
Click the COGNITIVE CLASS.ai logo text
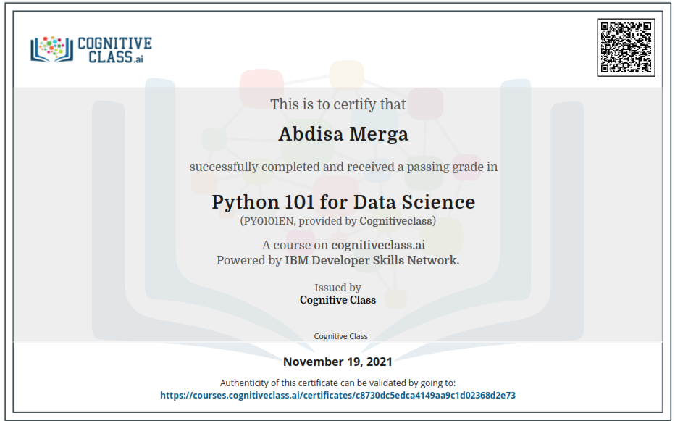pos(114,50)
